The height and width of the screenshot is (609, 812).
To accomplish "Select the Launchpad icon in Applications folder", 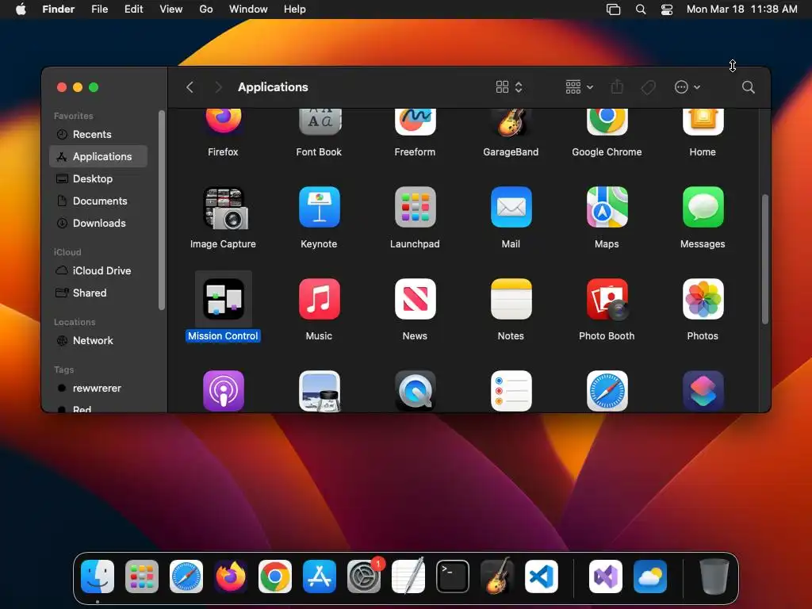I will (x=415, y=207).
